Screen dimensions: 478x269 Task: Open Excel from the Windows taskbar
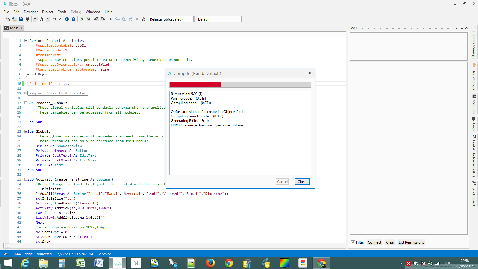click(x=80, y=263)
